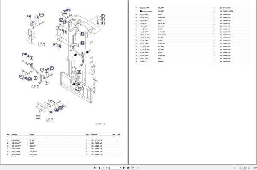The height and width of the screenshot is (170, 257).
Task: Click the greyed icon right of the overlapping pages icon
Action: pyautogui.click(x=137, y=168)
